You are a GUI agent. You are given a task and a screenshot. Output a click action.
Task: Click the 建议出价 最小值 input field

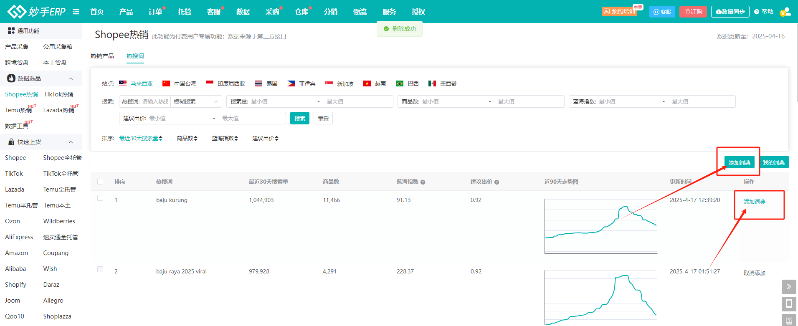(x=177, y=118)
